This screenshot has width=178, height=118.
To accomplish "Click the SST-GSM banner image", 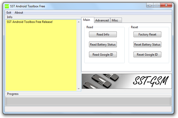I will (127, 81).
